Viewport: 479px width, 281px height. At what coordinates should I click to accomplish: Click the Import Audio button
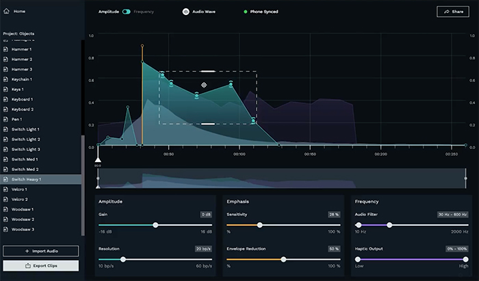point(41,251)
